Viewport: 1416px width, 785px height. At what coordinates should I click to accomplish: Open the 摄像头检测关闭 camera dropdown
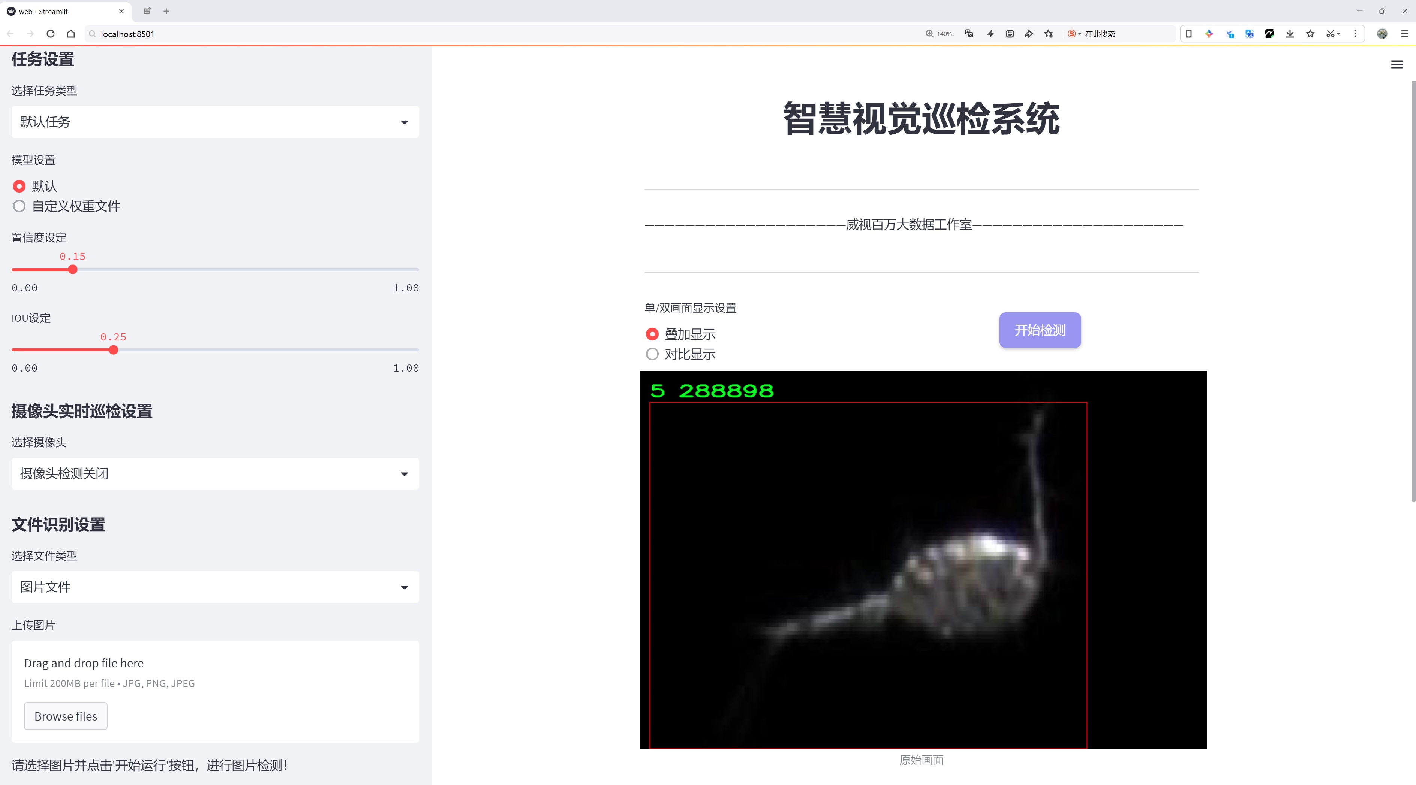[215, 474]
